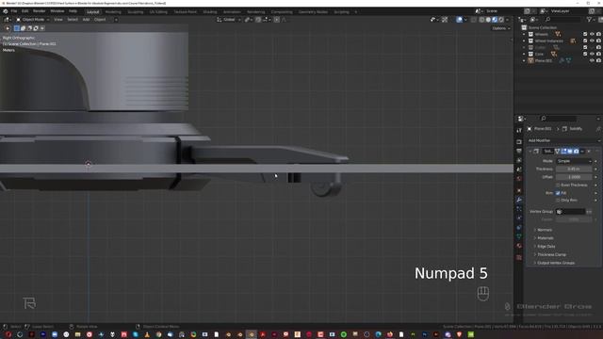Invert the Vertex Group influence arrow
This screenshot has width=603, height=339.
click(589, 211)
